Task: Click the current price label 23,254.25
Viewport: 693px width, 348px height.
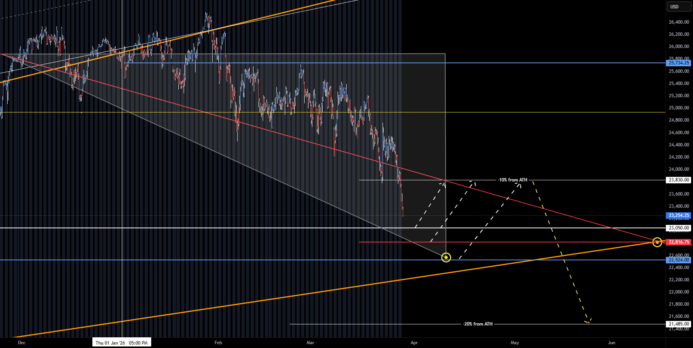Action: point(678,215)
